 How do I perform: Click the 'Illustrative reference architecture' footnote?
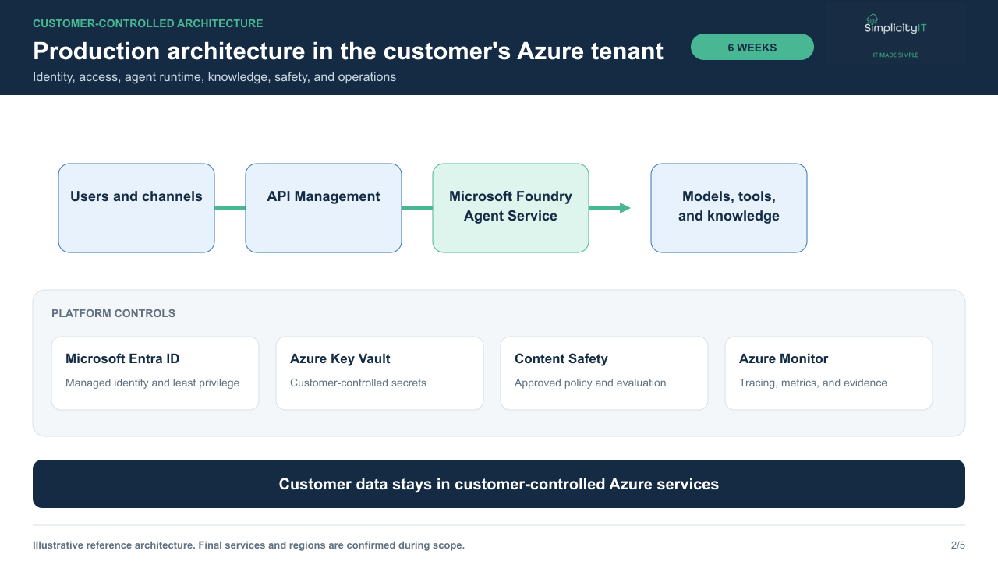coord(249,545)
